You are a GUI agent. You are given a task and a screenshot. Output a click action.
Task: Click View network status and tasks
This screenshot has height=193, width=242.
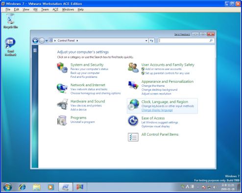click(x=89, y=89)
